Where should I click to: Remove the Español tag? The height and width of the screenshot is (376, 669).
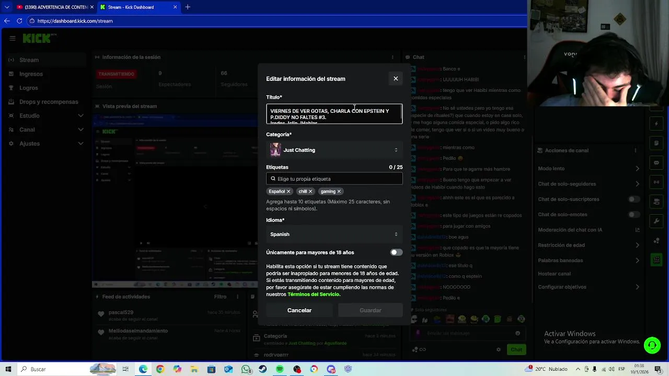coord(288,191)
